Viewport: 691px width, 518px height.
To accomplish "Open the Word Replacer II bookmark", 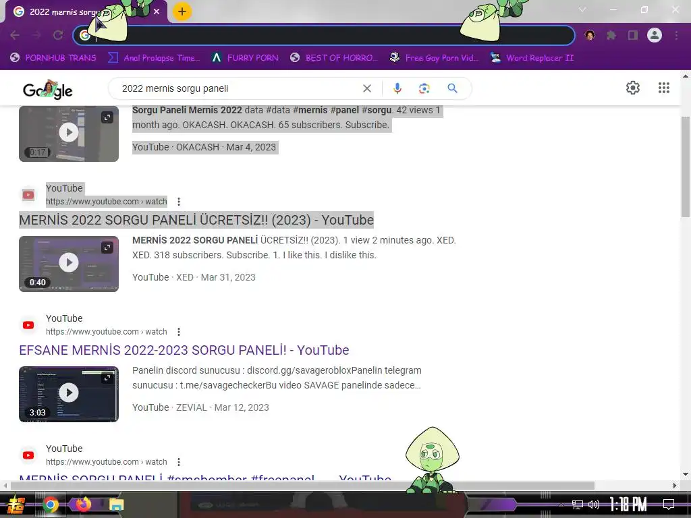I will [532, 58].
